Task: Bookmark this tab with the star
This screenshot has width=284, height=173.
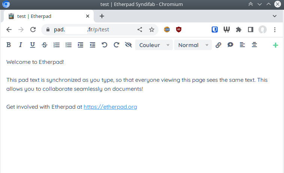Action: (x=152, y=30)
